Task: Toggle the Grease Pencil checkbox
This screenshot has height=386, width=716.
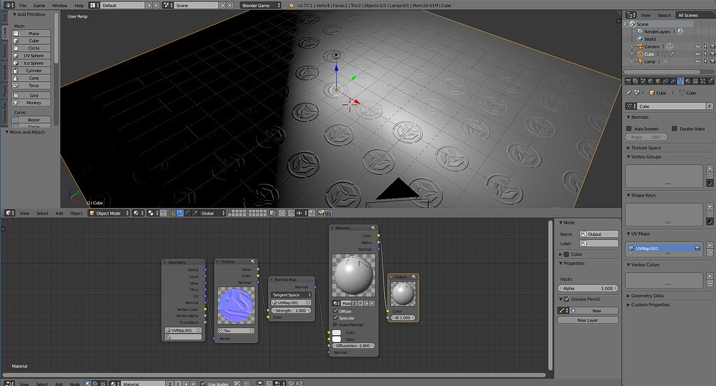Action: pos(567,299)
